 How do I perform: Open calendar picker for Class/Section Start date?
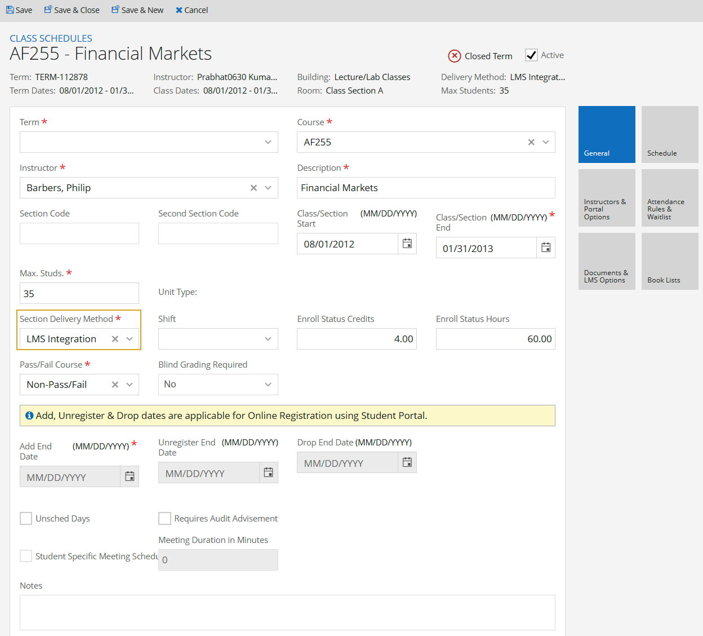pyautogui.click(x=407, y=244)
